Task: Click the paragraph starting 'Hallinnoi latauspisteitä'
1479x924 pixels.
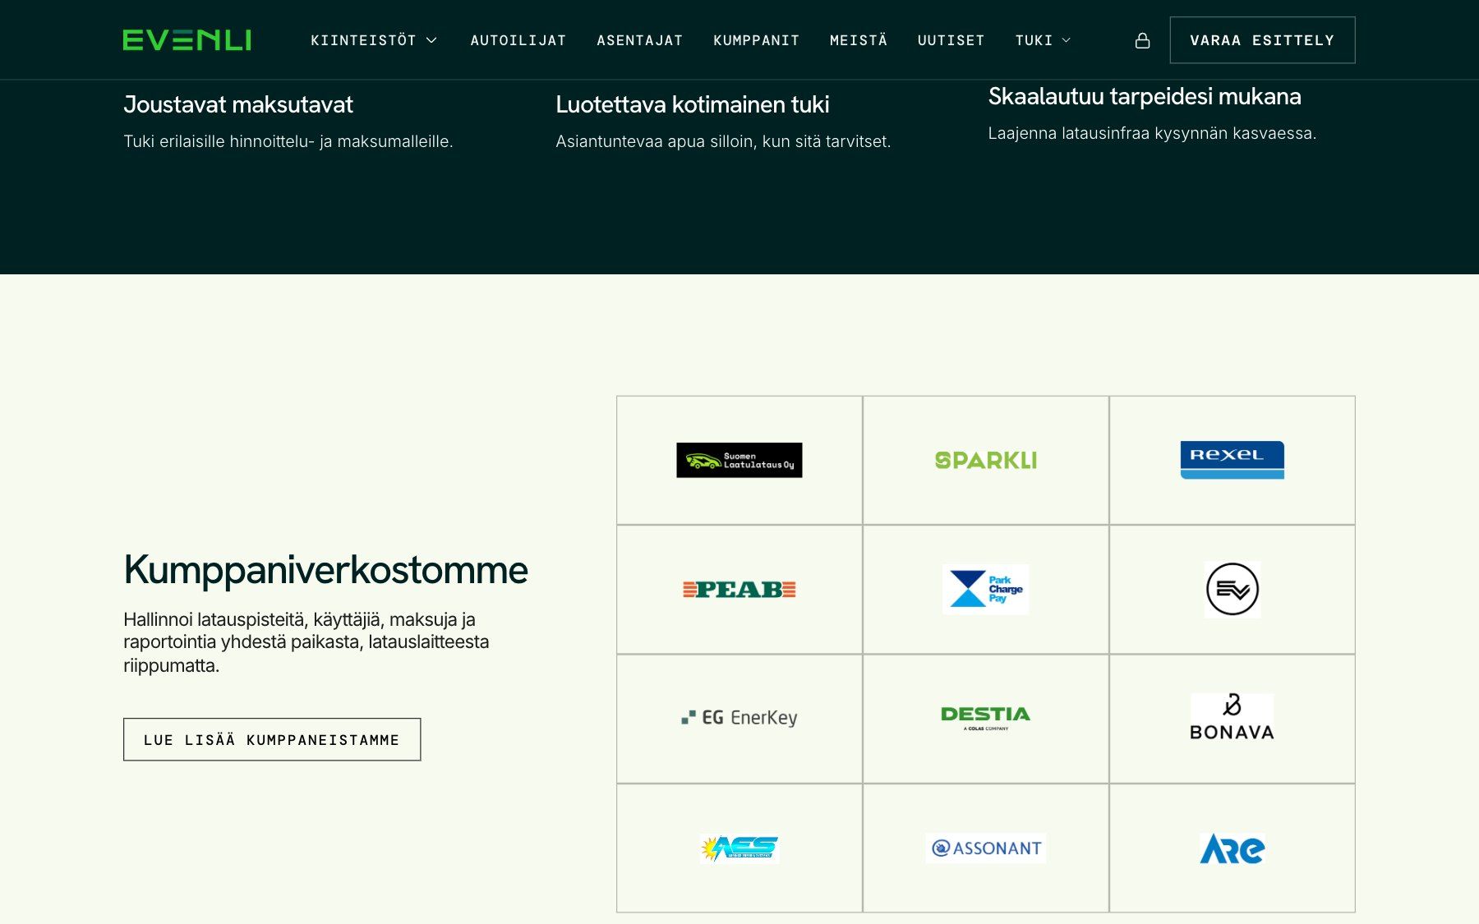Action: point(306,642)
